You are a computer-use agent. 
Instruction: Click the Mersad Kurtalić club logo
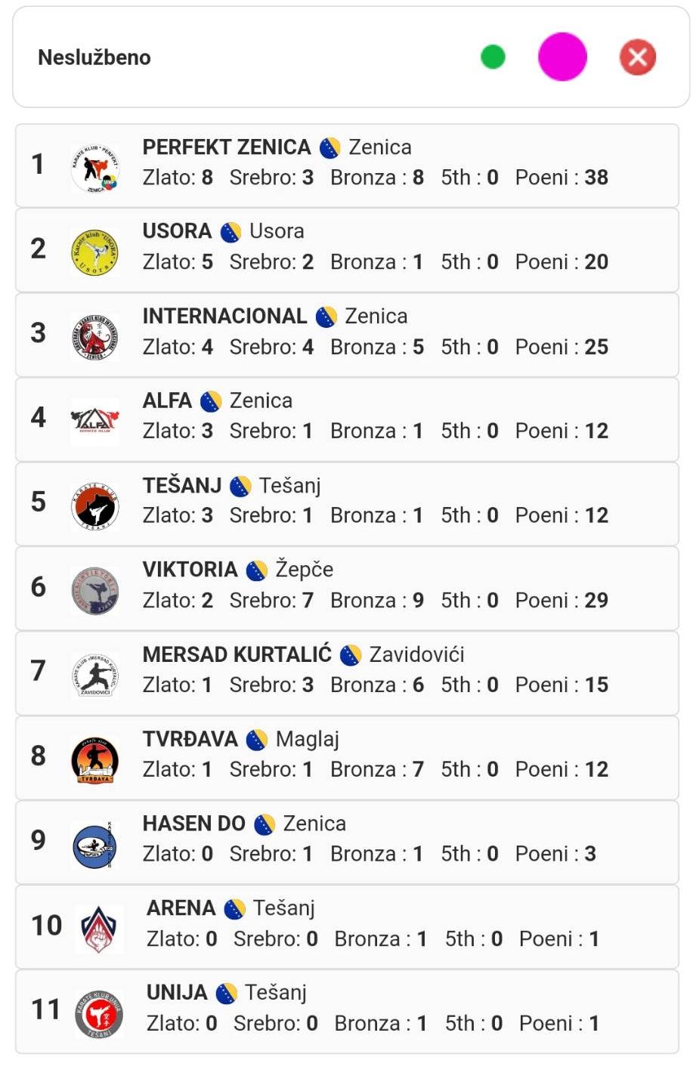point(94,675)
